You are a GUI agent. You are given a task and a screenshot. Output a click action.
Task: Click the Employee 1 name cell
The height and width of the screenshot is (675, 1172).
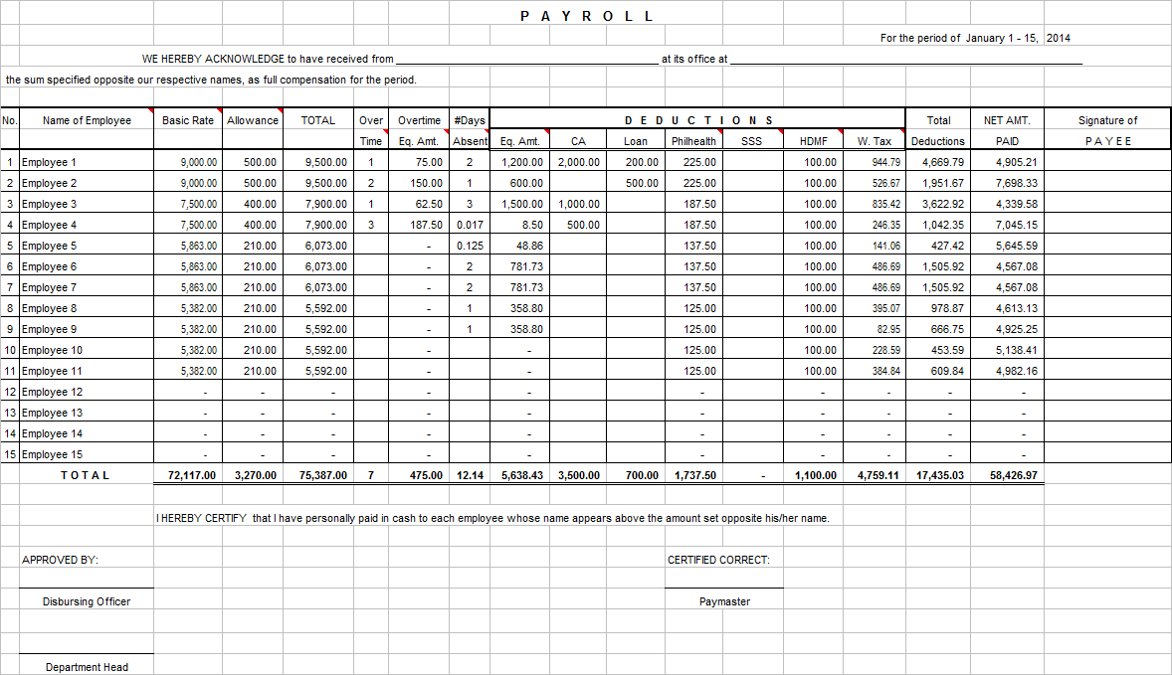(87, 162)
